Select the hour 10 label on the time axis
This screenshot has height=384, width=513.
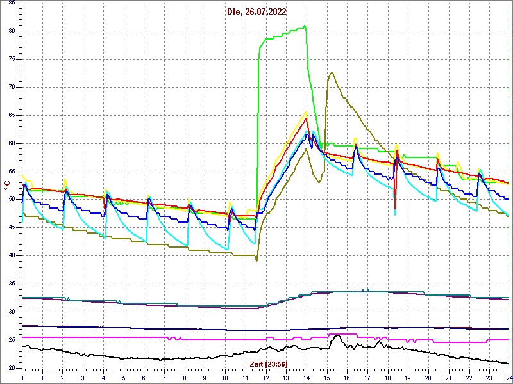pos(225,378)
